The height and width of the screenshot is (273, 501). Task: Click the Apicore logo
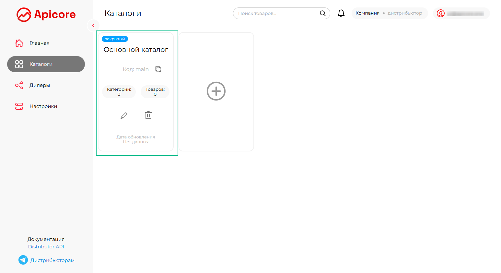(x=46, y=15)
